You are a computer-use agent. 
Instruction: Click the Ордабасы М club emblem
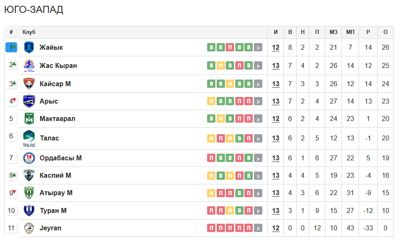[x=29, y=158]
